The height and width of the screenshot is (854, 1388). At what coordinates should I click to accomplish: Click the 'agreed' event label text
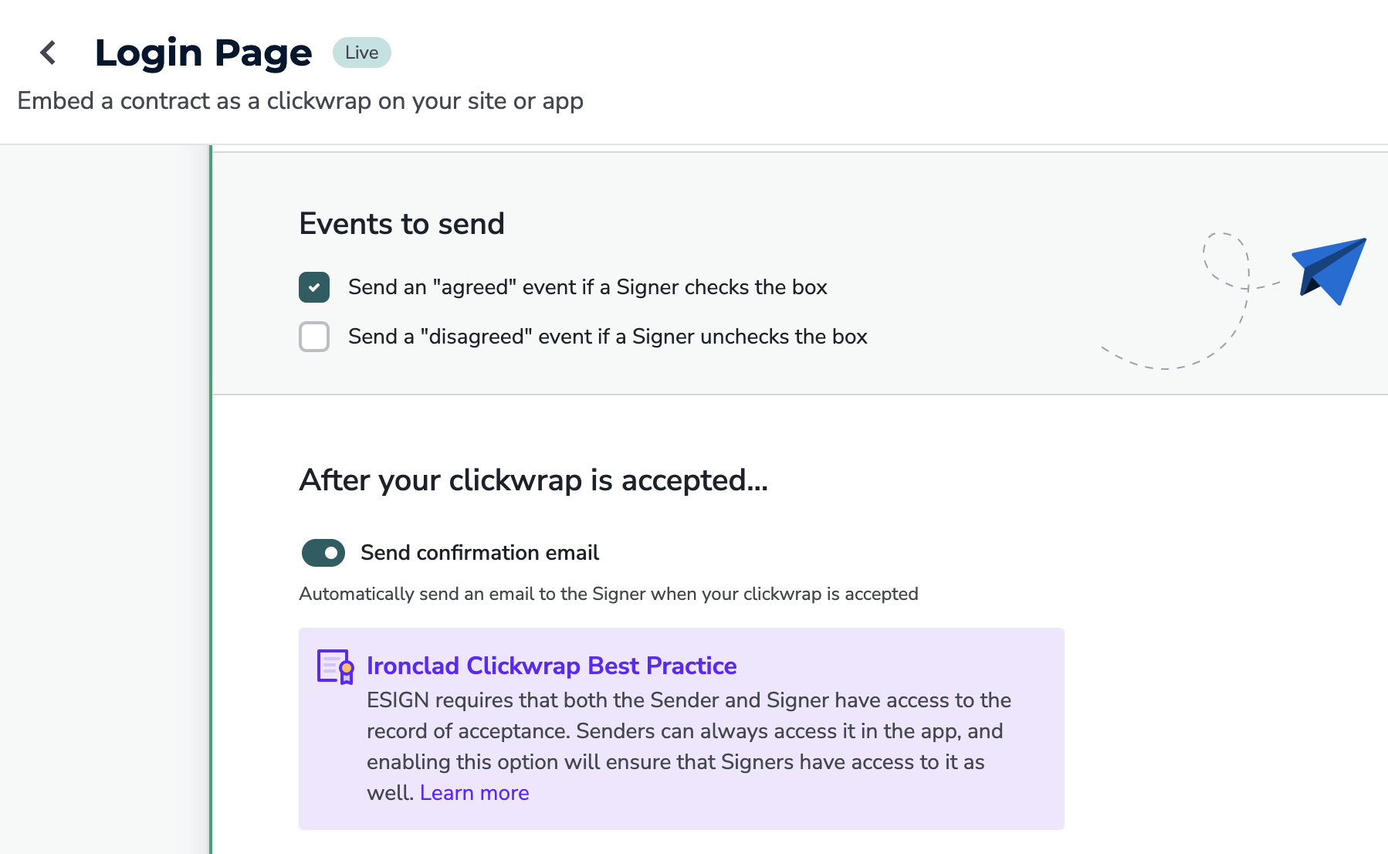pyautogui.click(x=587, y=286)
